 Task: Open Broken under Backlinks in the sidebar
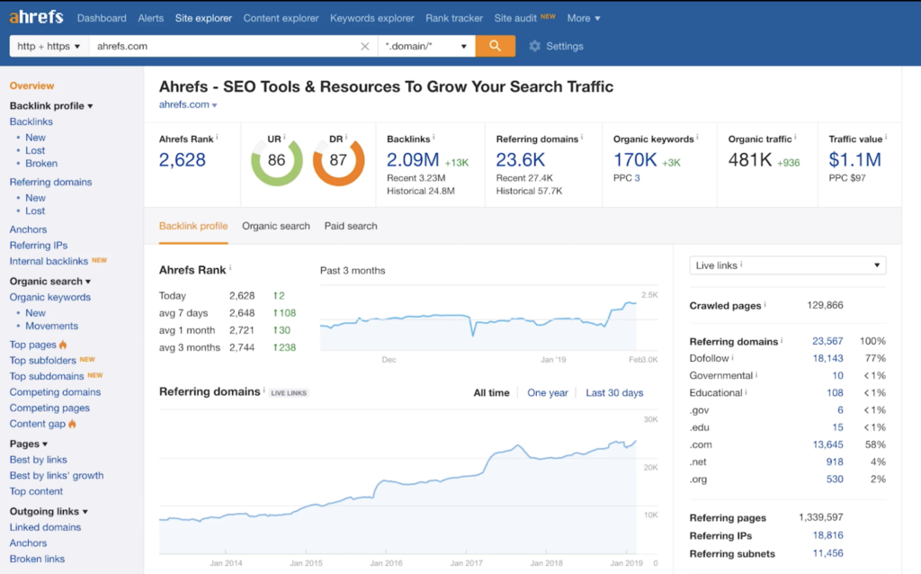tap(41, 164)
